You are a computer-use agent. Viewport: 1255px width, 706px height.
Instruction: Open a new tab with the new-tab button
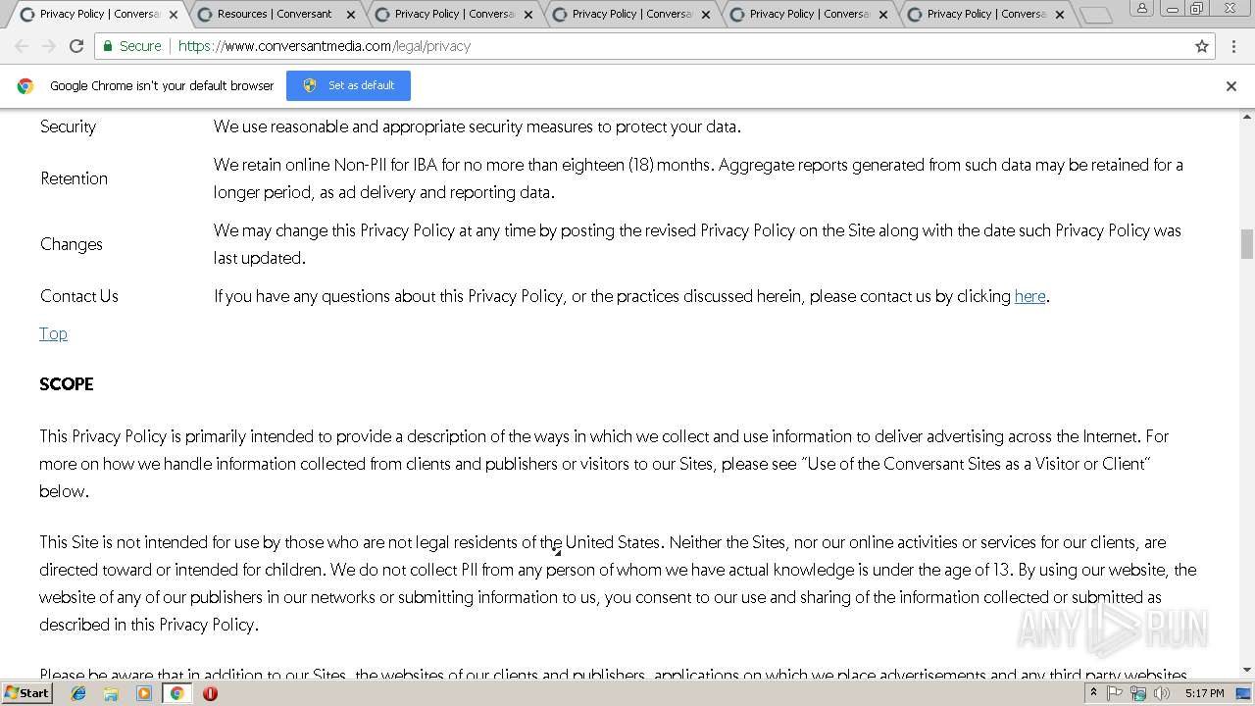pos(1096,15)
